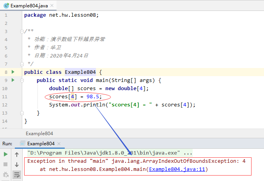Image resolution: width=264 pixels, height=181 pixels.
Task: Navigate down the stack trace
Action: point(17,164)
